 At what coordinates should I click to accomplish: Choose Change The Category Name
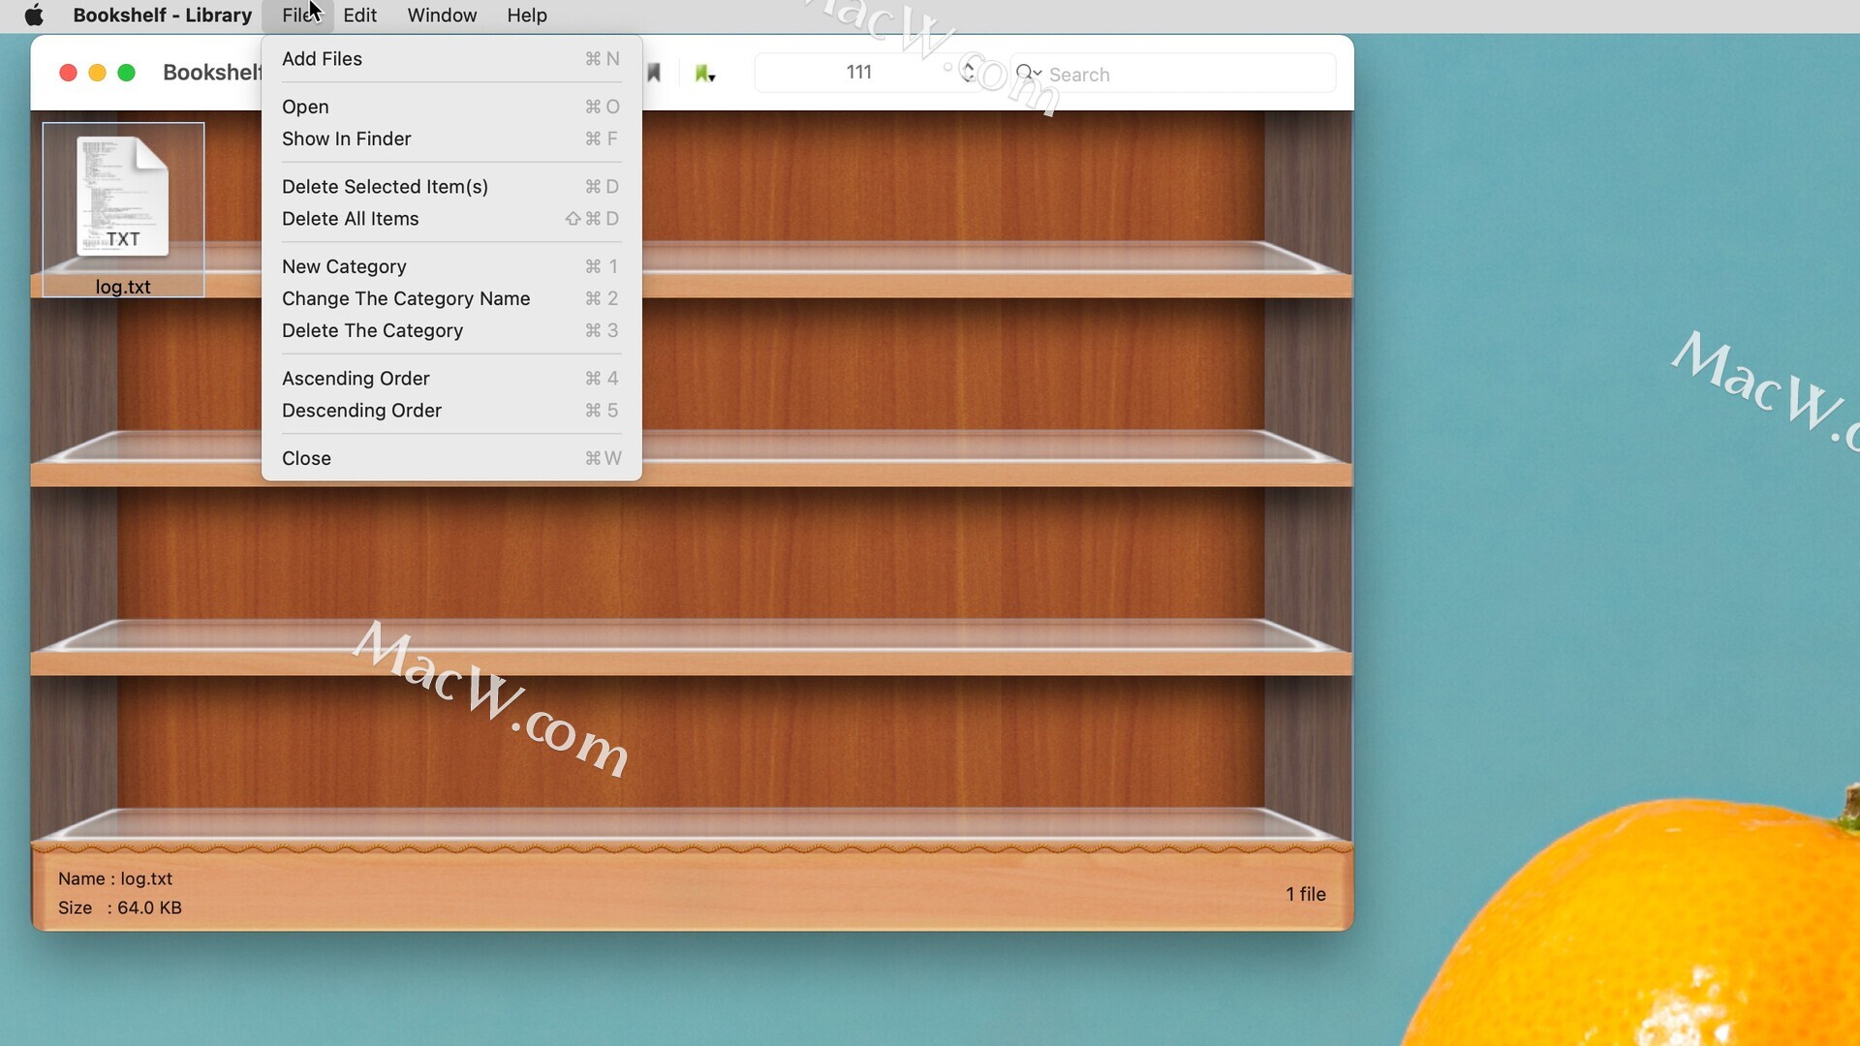tap(451, 298)
